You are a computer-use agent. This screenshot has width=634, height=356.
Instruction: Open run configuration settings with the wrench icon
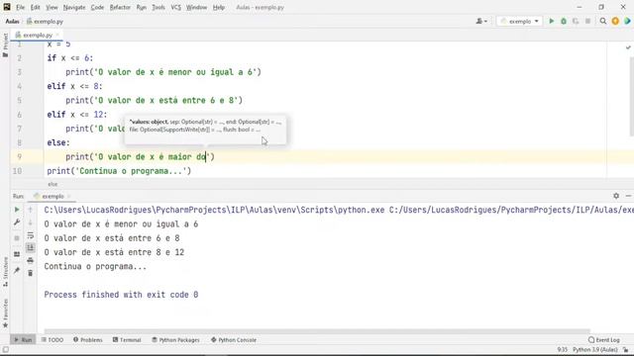click(x=17, y=222)
